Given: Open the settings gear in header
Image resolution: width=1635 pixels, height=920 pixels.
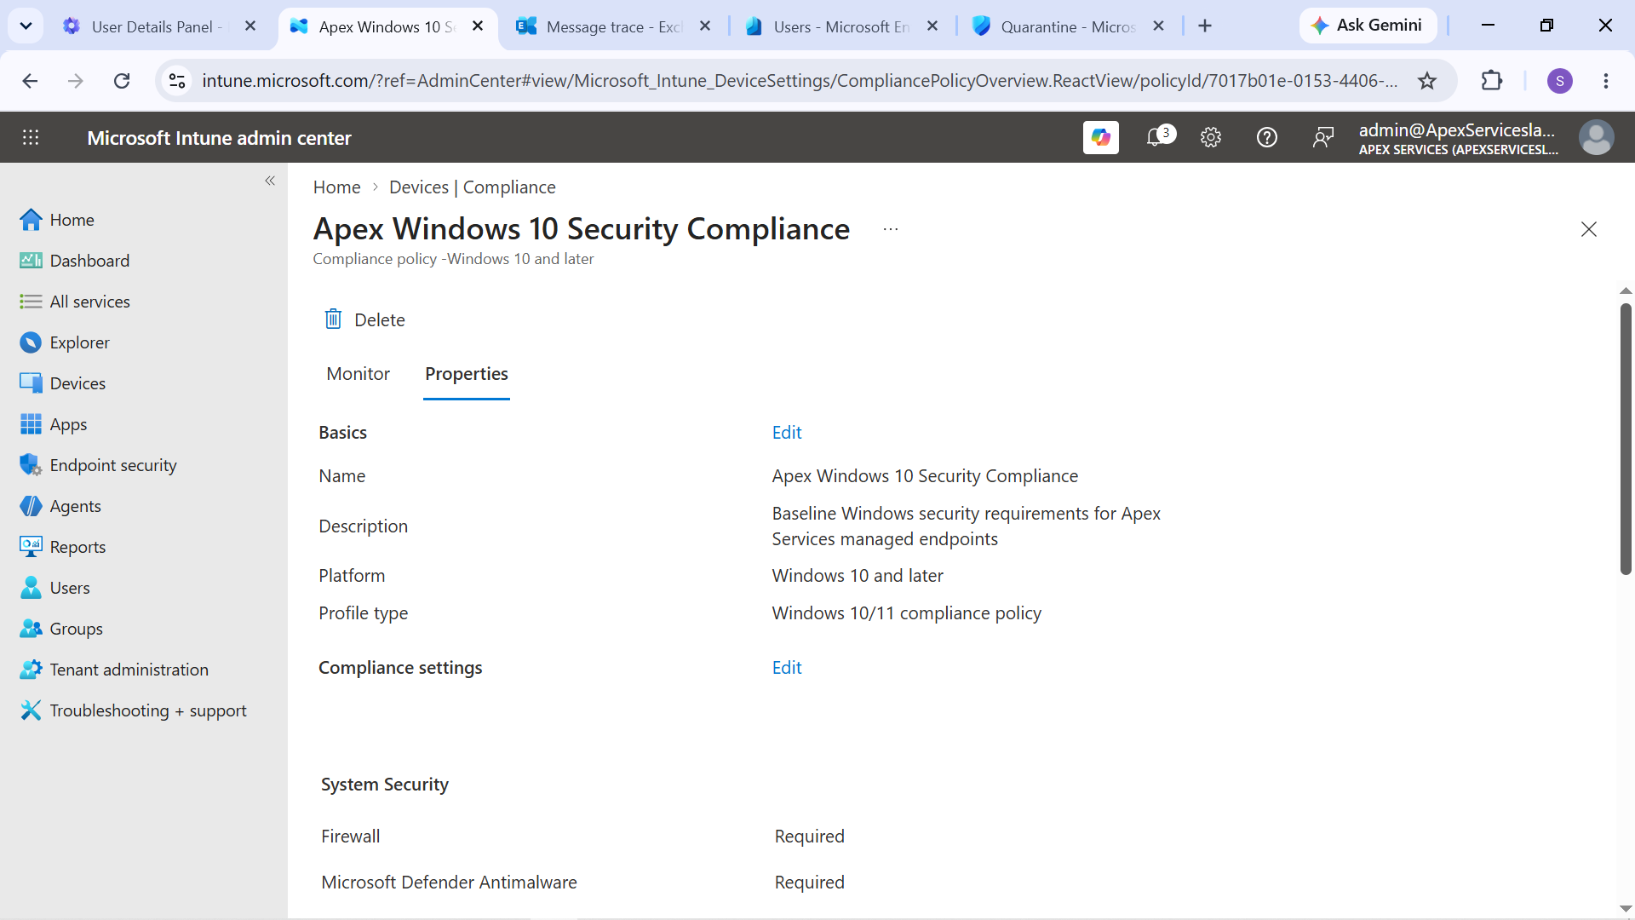Looking at the screenshot, I should (x=1210, y=137).
